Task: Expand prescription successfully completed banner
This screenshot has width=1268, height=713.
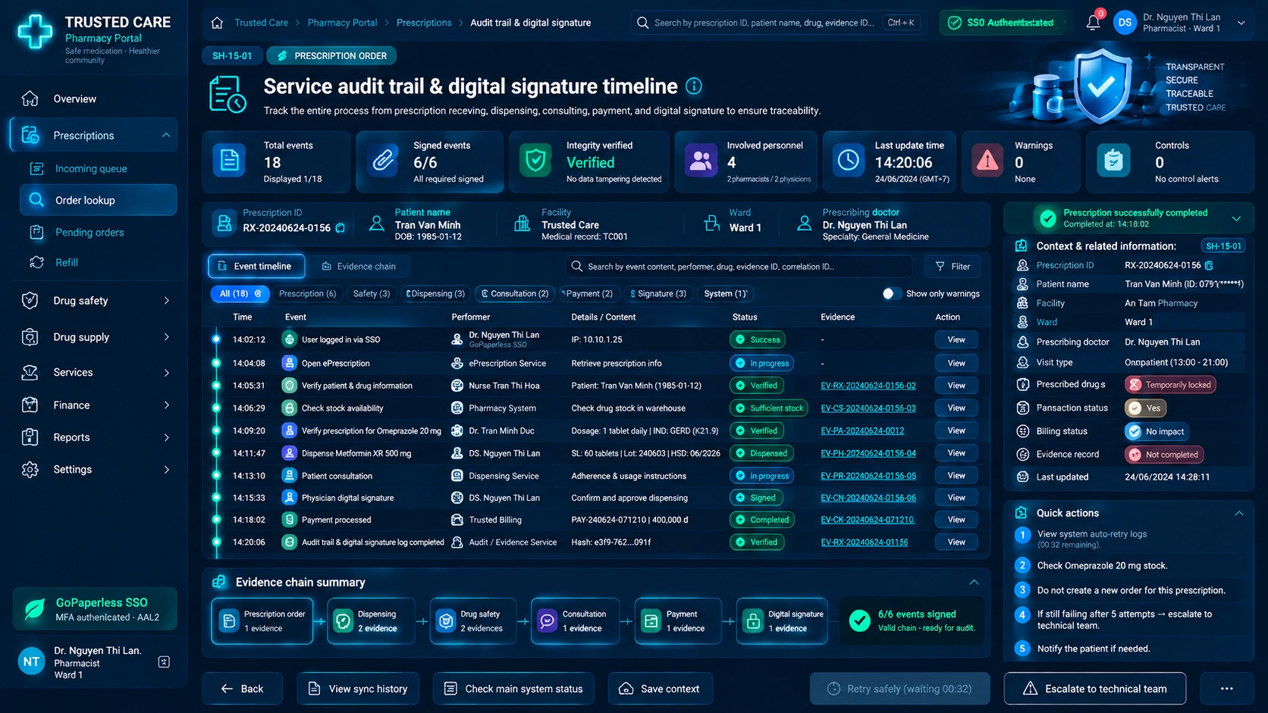Action: point(1236,219)
